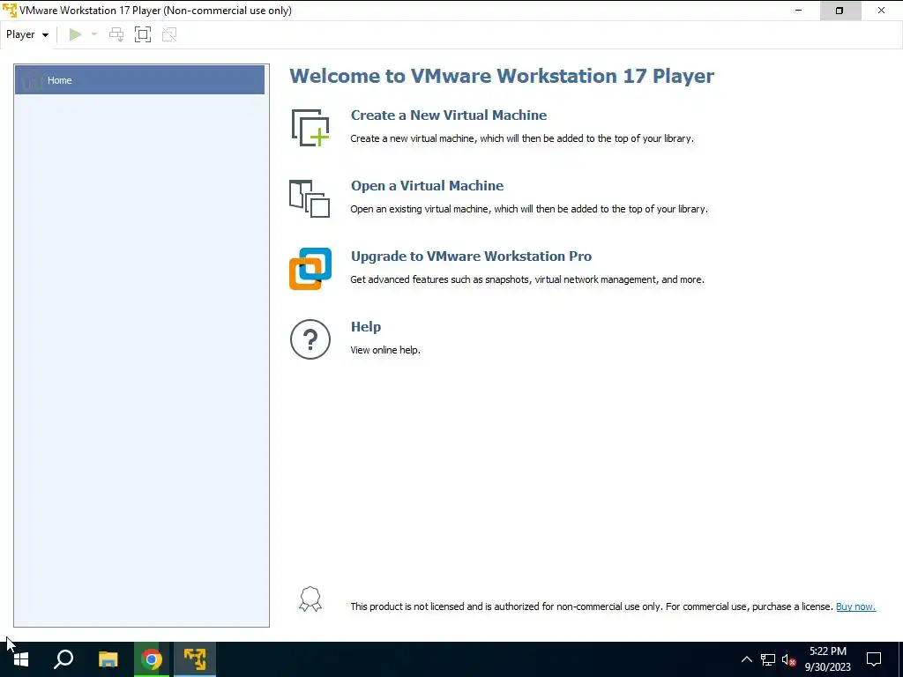Open Windows taskbar search
The height and width of the screenshot is (677, 903).
(x=63, y=659)
